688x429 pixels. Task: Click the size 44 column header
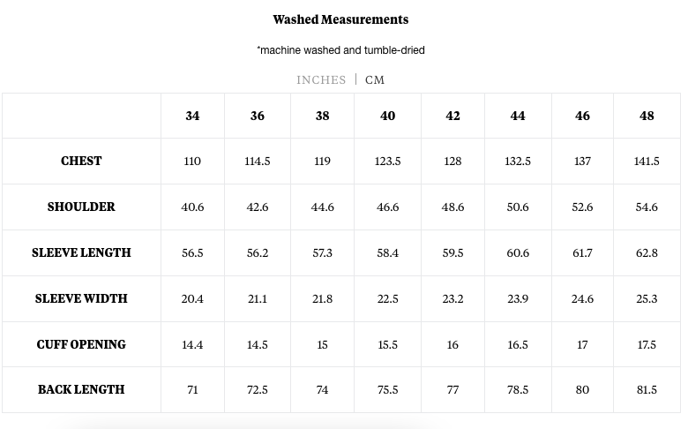click(x=517, y=116)
